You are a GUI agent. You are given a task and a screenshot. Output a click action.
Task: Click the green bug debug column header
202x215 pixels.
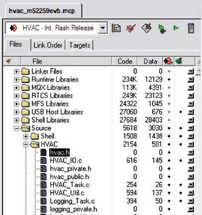coord(179,61)
